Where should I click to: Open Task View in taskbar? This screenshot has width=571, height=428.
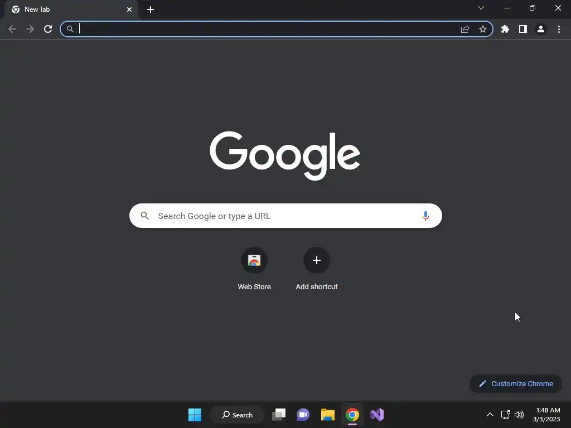coord(279,415)
